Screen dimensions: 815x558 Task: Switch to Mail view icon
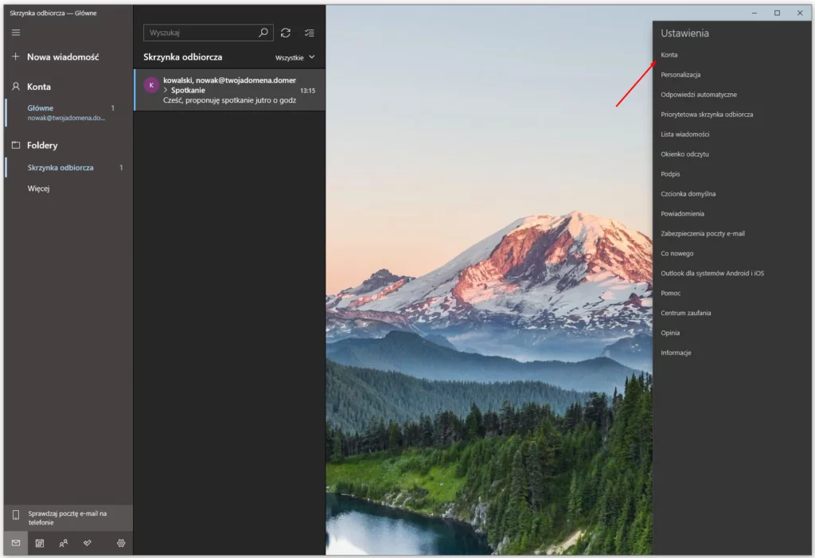tap(16, 543)
